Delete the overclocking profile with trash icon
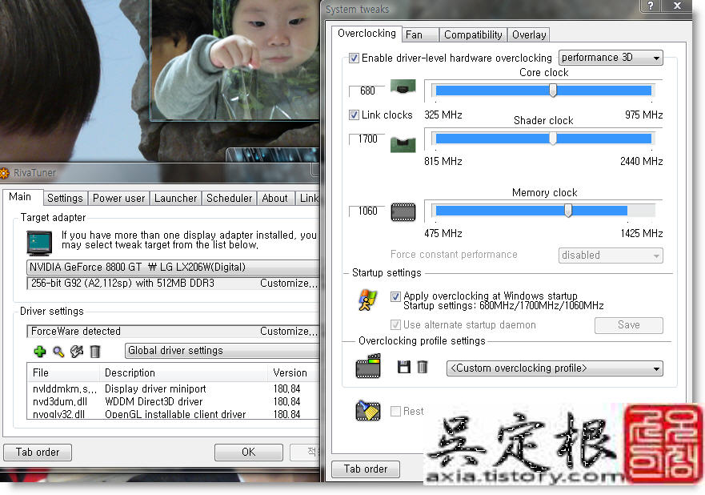The height and width of the screenshot is (495, 705). click(423, 367)
